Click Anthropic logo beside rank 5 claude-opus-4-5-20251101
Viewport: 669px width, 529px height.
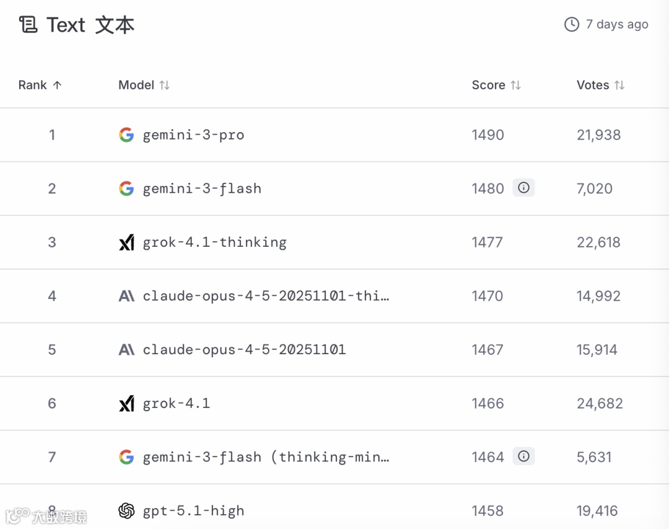point(126,350)
